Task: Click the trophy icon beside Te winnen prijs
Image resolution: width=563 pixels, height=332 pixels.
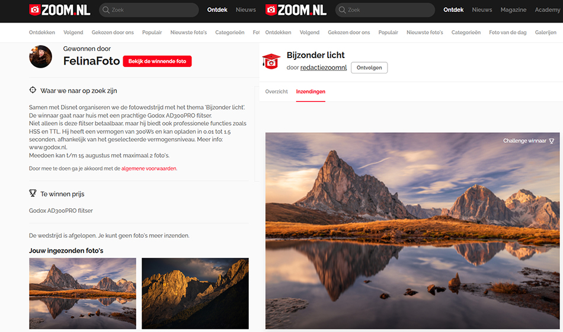Action: click(x=33, y=193)
